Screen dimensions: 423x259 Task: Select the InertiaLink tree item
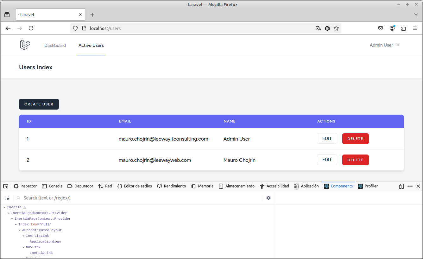(x=37, y=236)
